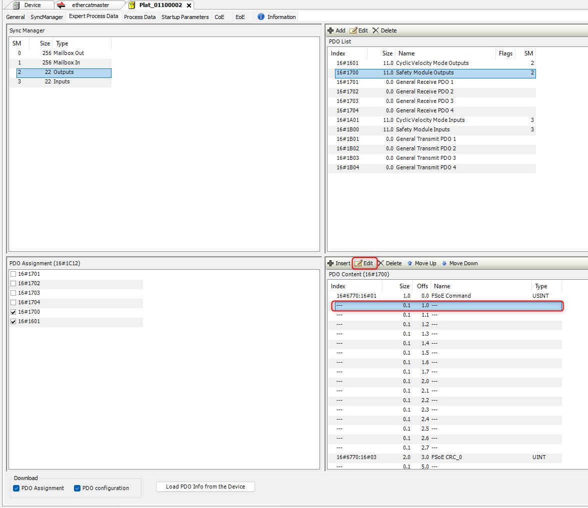Select Cyclic Velocity Mode Inputs PDO row
Screen dimensions: 588x508
[430, 120]
